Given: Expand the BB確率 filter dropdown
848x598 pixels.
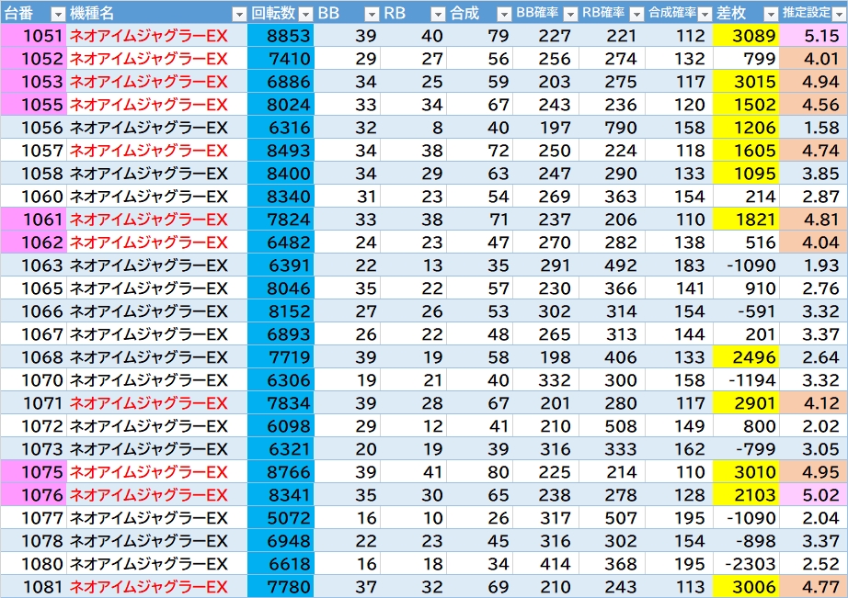Looking at the screenshot, I should pyautogui.click(x=570, y=14).
